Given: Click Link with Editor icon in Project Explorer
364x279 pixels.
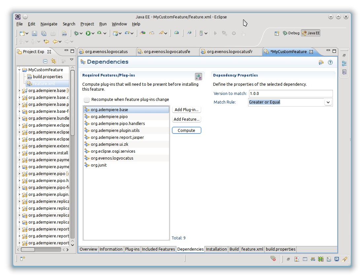Looking at the screenshot, I should [x=54, y=61].
